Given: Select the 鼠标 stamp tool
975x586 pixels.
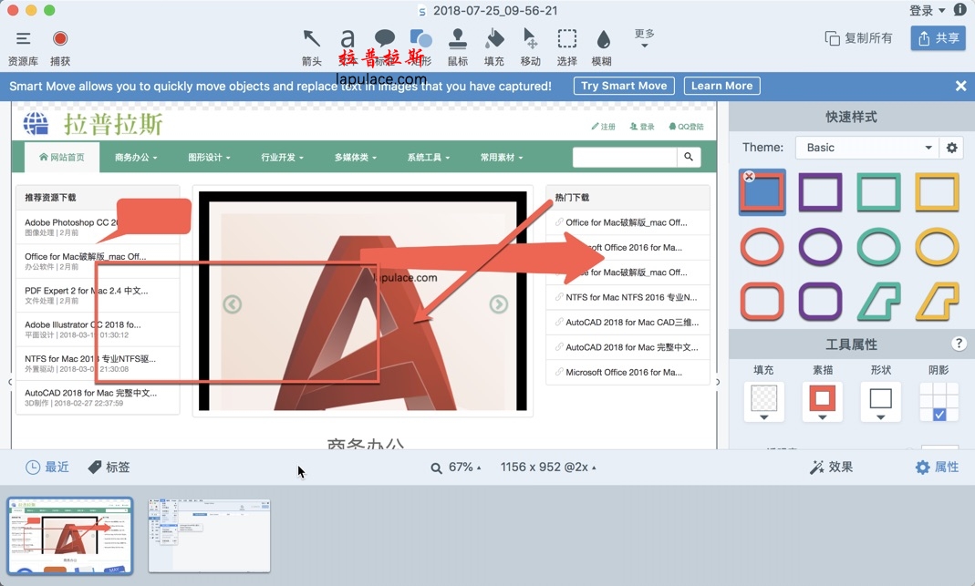Looking at the screenshot, I should (x=458, y=39).
